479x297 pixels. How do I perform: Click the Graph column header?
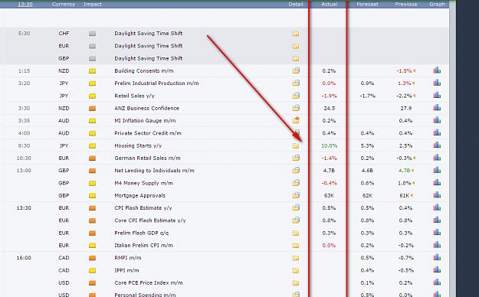437,4
